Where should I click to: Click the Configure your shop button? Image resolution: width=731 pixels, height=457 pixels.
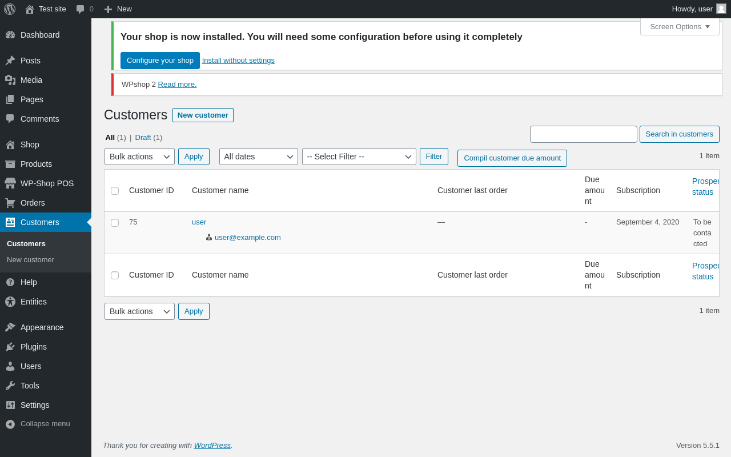pyautogui.click(x=160, y=61)
